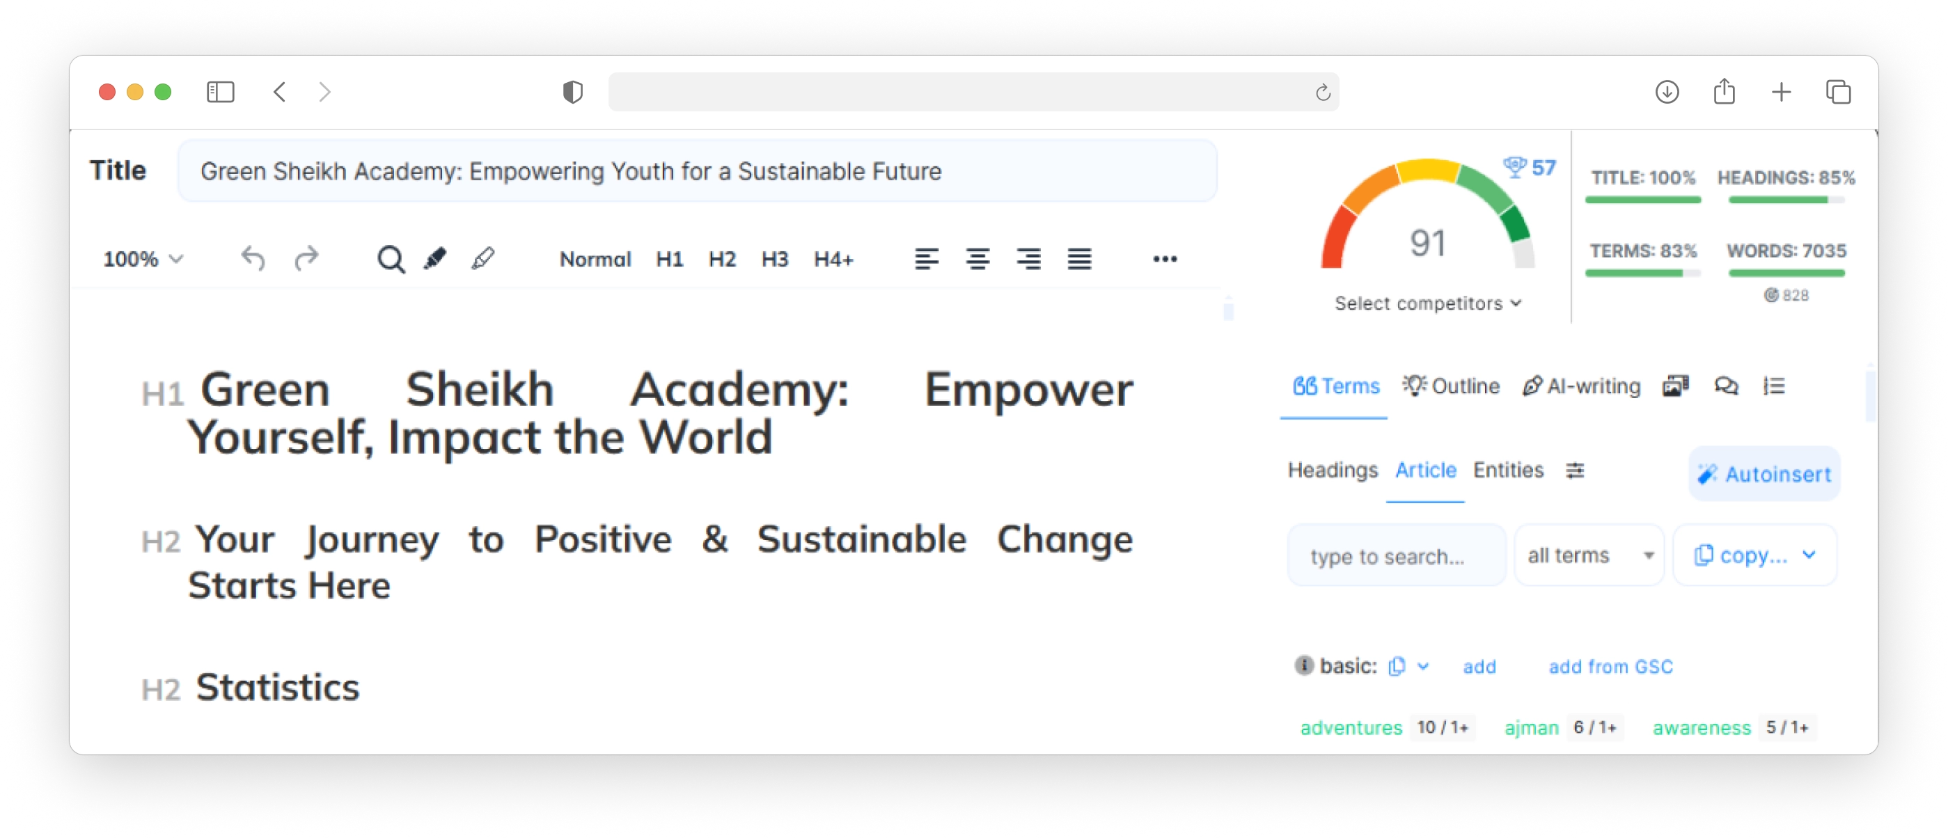This screenshot has height=838, width=1948.
Task: Switch to the Entities sub-tab
Action: tap(1508, 470)
